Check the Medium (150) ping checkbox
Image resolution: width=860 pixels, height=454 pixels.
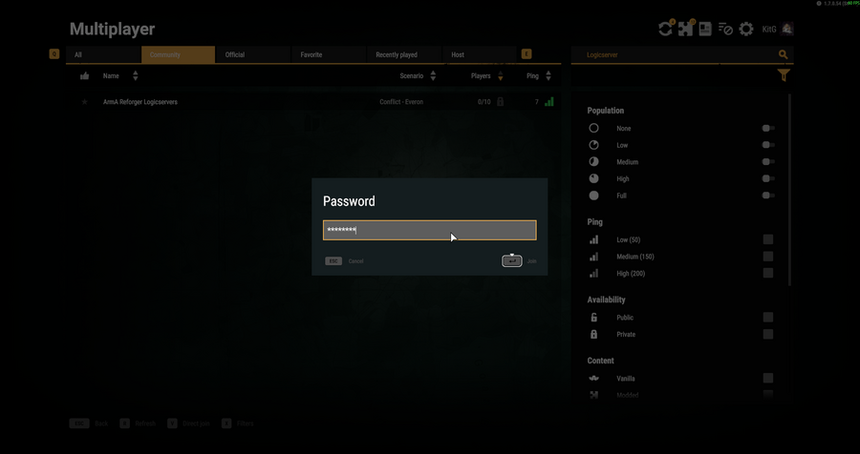click(x=768, y=257)
